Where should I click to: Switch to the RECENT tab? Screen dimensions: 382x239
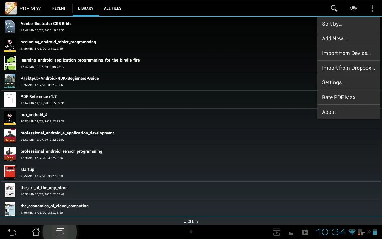[59, 8]
